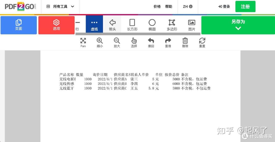Click the 询价日期 header text
The width and height of the screenshot is (275, 142).
point(100,75)
